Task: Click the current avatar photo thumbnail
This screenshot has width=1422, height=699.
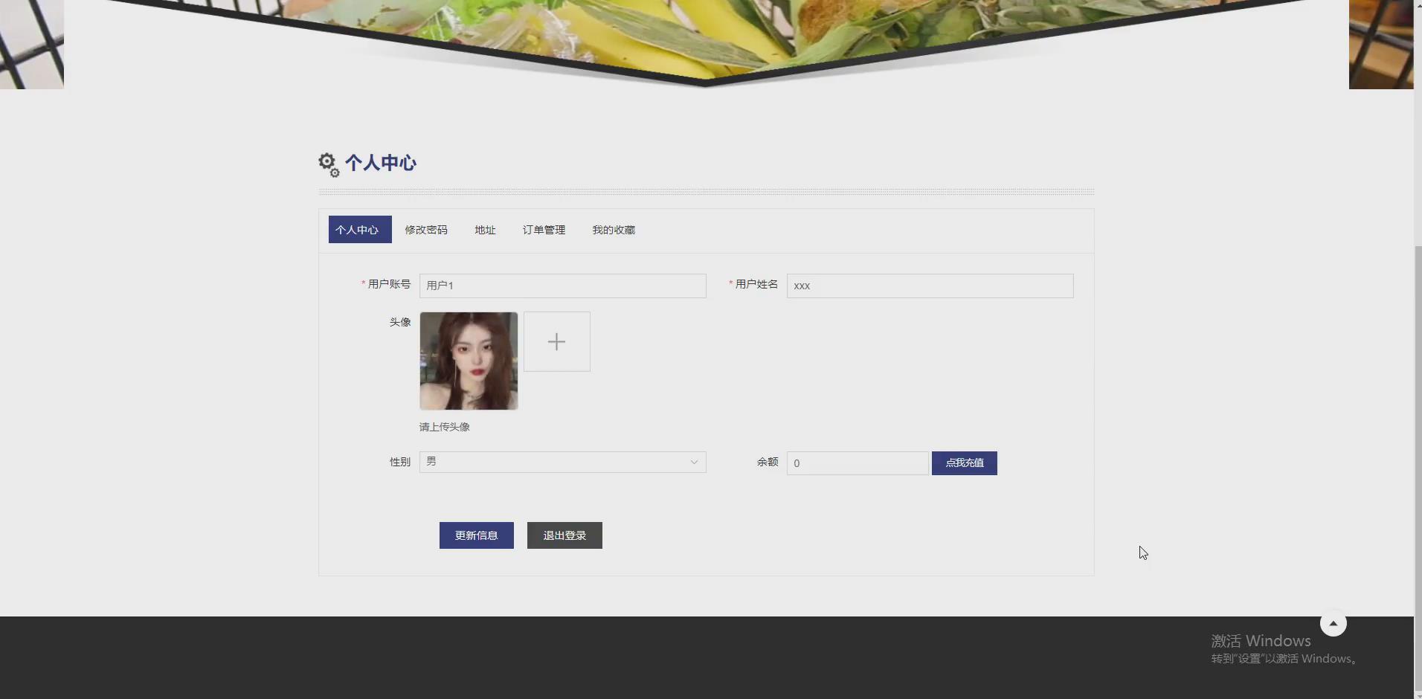Action: coord(469,361)
